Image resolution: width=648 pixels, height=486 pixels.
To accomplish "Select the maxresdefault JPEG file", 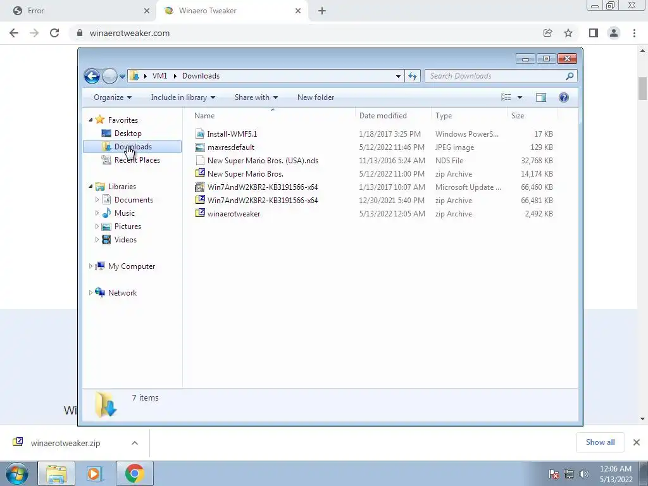I will tap(230, 147).
